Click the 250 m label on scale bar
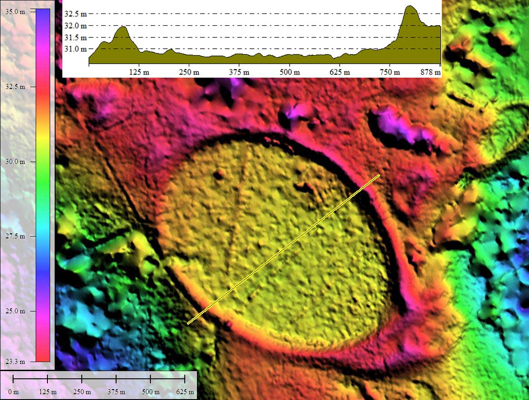Image resolution: width=529 pixels, height=400 pixels. [x=82, y=392]
